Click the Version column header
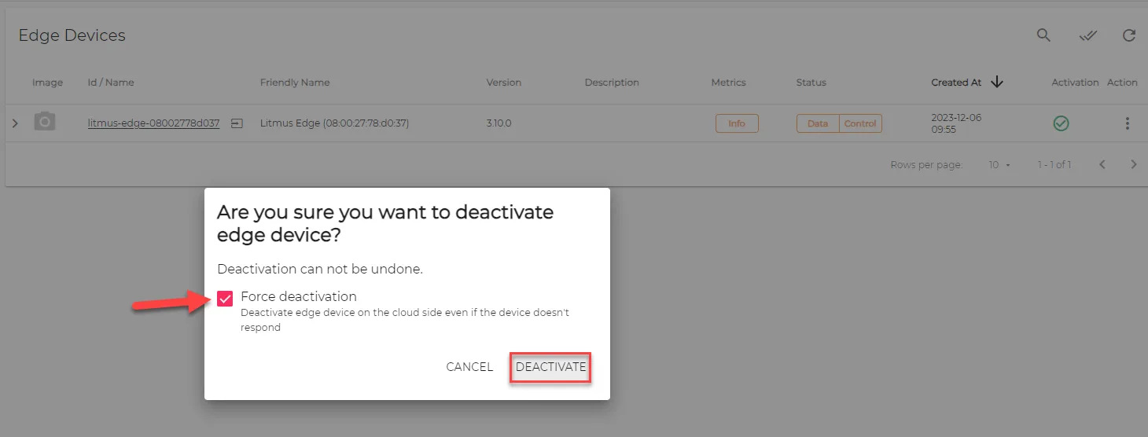The width and height of the screenshot is (1148, 437). coord(503,82)
